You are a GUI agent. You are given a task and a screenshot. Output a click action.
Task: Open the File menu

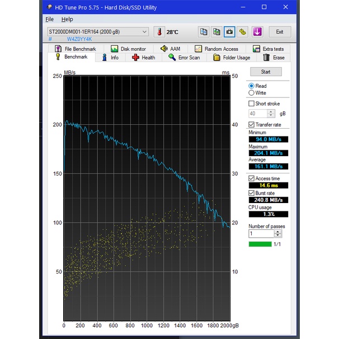50,19
